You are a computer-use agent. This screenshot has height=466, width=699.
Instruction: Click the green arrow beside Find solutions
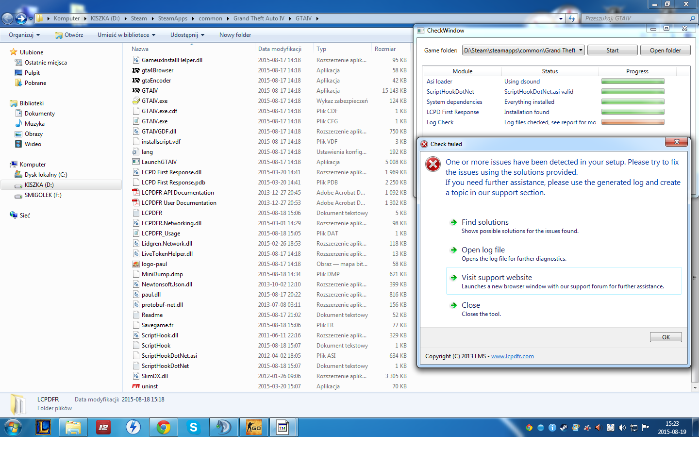[453, 222]
